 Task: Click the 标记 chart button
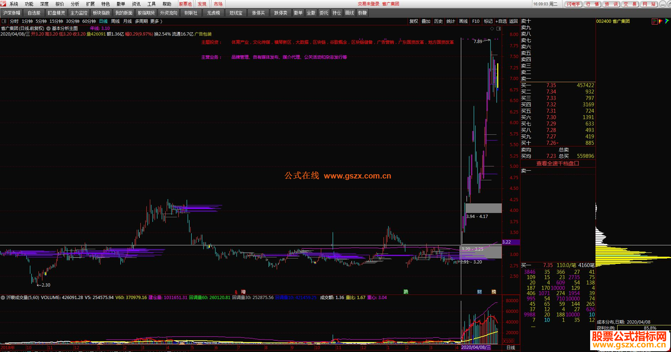[488, 21]
